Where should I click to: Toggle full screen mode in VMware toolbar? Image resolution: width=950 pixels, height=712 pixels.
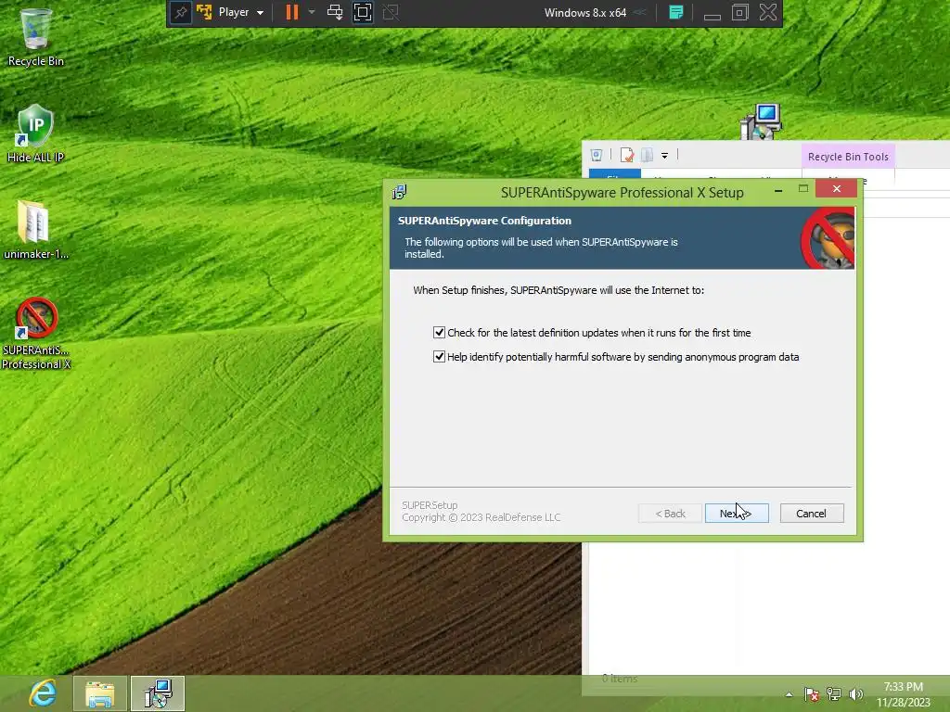coord(363,12)
